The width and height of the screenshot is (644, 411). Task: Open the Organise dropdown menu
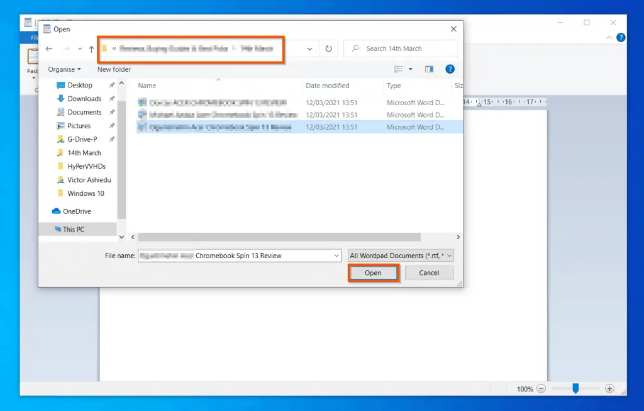(x=65, y=69)
